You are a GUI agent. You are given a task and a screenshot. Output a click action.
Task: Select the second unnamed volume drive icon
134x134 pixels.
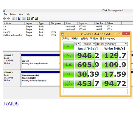(x=4, y=29)
